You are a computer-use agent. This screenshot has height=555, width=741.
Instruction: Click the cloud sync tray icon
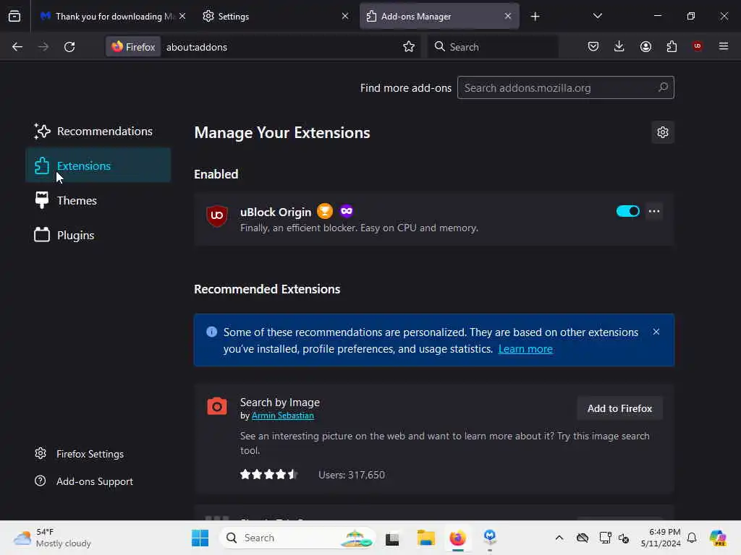583,538
